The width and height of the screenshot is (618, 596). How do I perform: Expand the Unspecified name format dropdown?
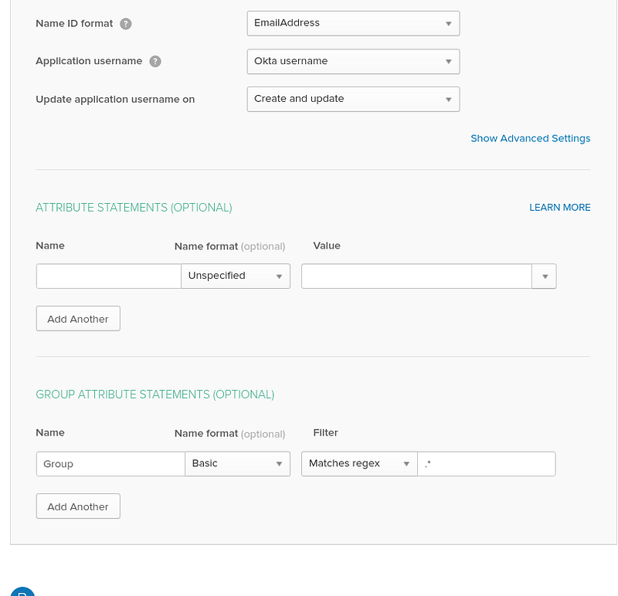[236, 276]
